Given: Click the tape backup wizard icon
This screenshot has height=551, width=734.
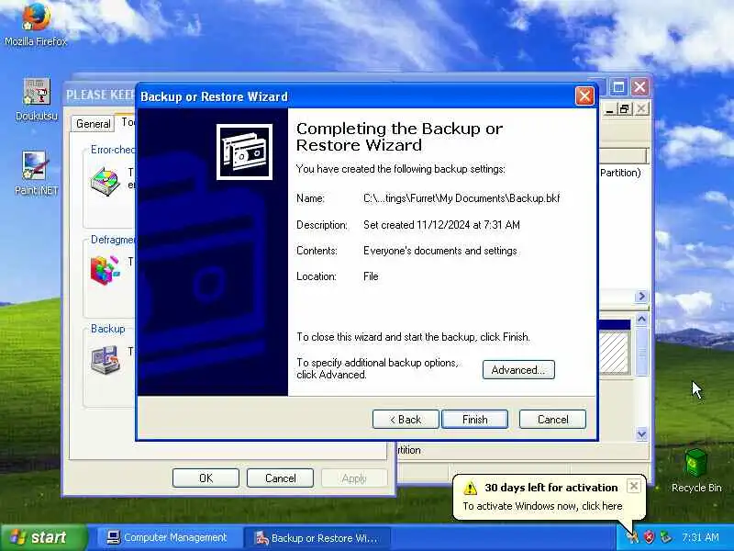Looking at the screenshot, I should (x=244, y=152).
